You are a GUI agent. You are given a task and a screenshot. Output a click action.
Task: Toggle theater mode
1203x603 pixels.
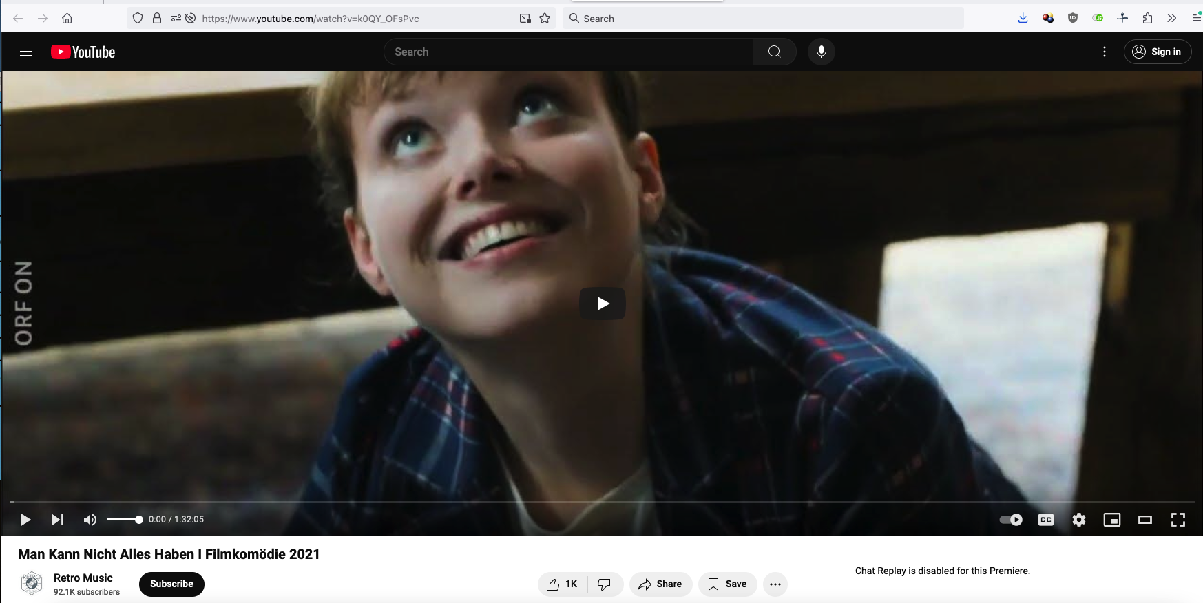coord(1145,520)
